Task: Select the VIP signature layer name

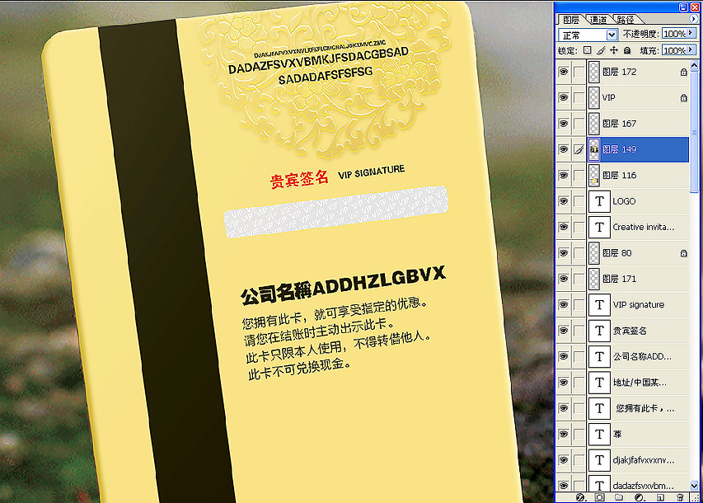Action: (639, 304)
